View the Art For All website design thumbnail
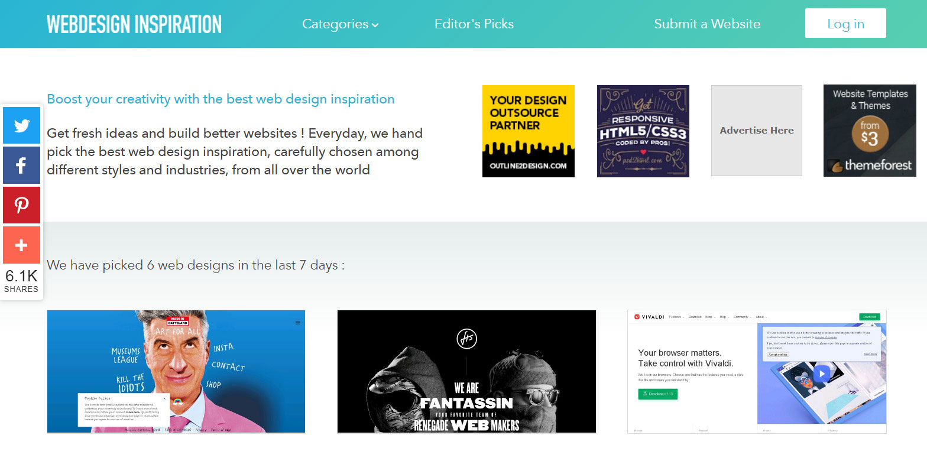The image size is (927, 461). coord(176,371)
